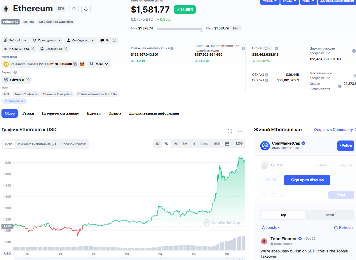
Task: Open the Посмотреть все tags link
Action: 14,101
